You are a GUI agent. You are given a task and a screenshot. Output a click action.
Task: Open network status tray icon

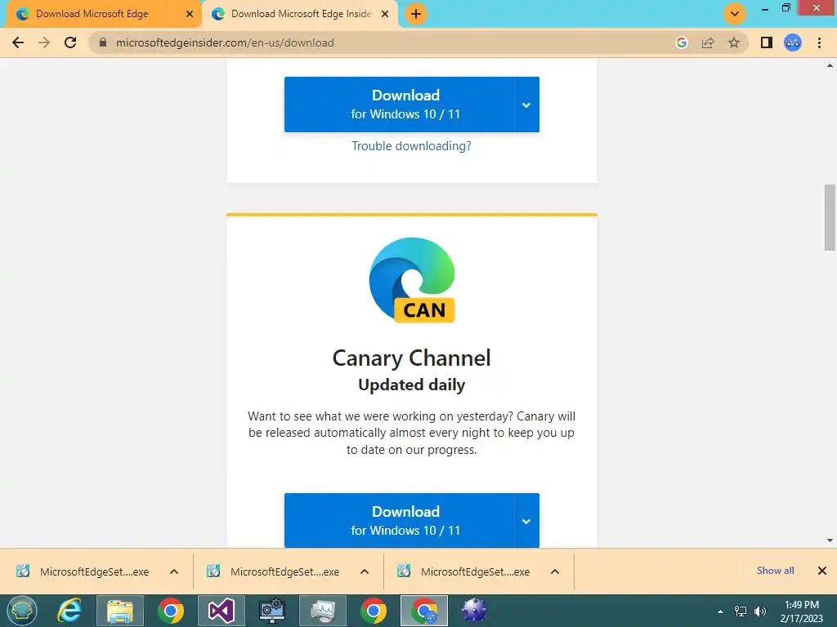741,611
